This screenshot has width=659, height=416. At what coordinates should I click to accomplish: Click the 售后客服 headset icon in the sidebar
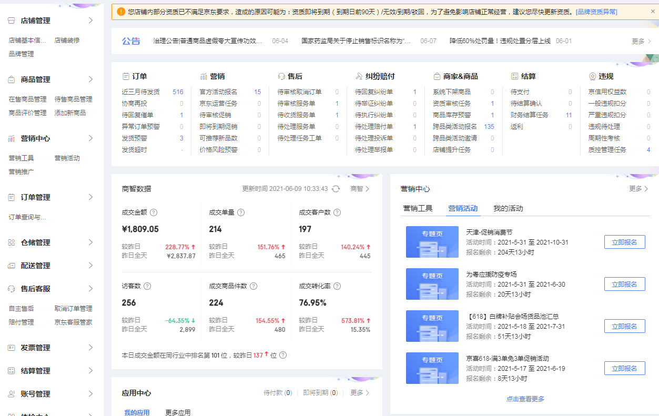coord(11,289)
